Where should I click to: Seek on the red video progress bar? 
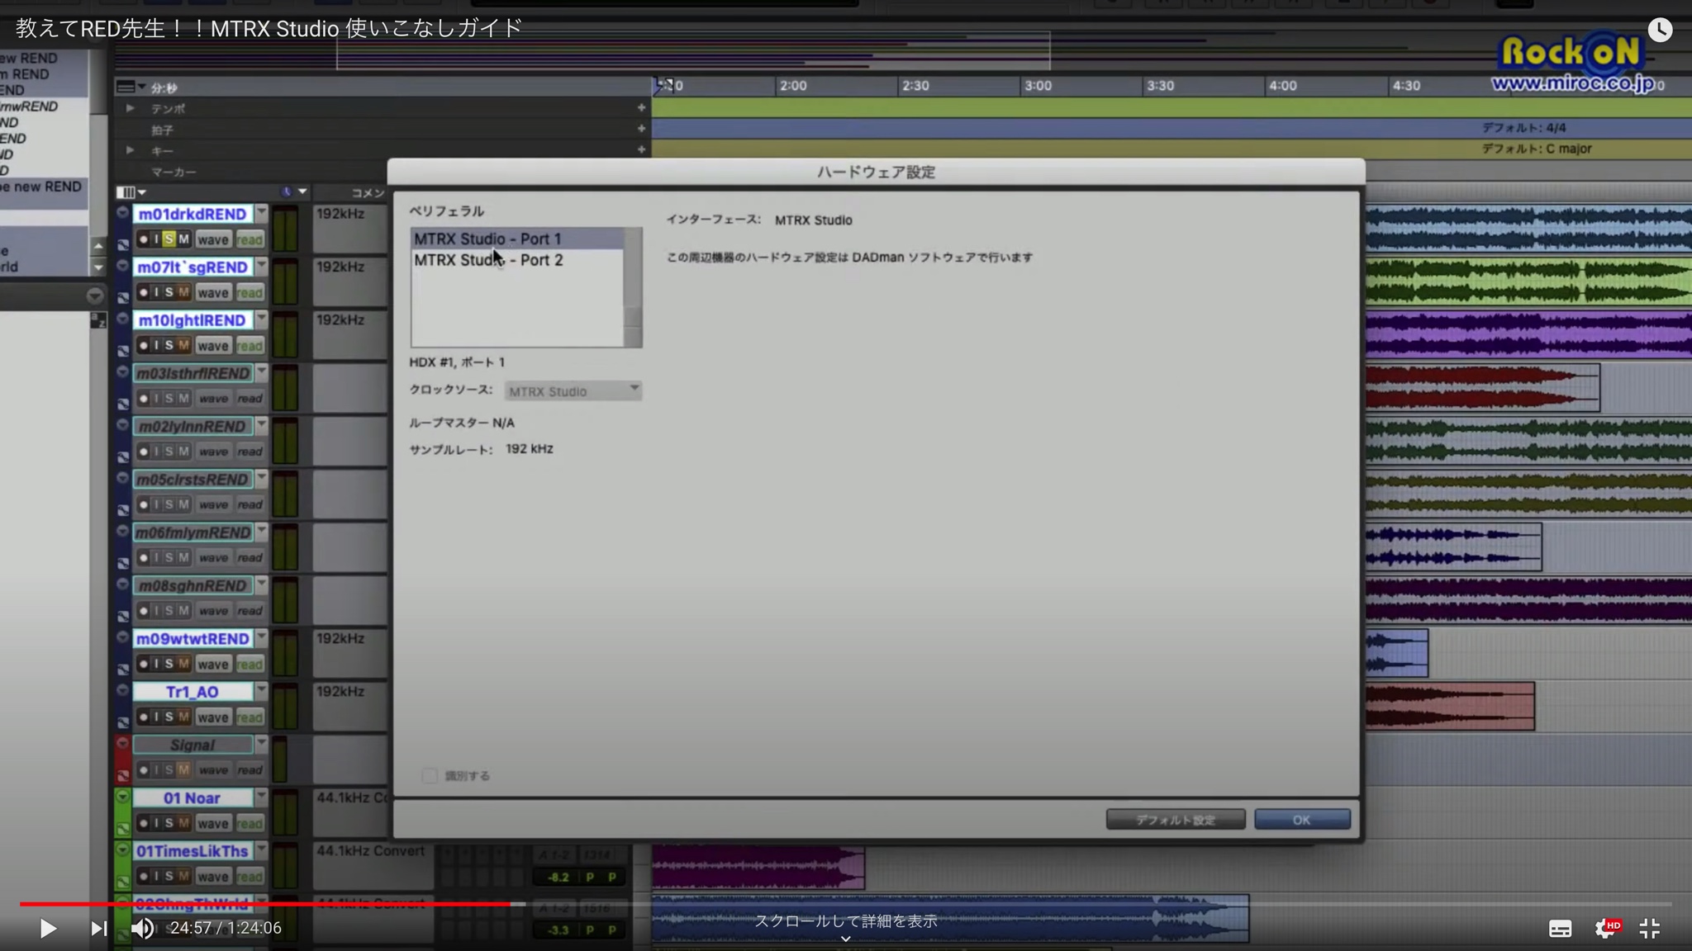click(x=846, y=904)
